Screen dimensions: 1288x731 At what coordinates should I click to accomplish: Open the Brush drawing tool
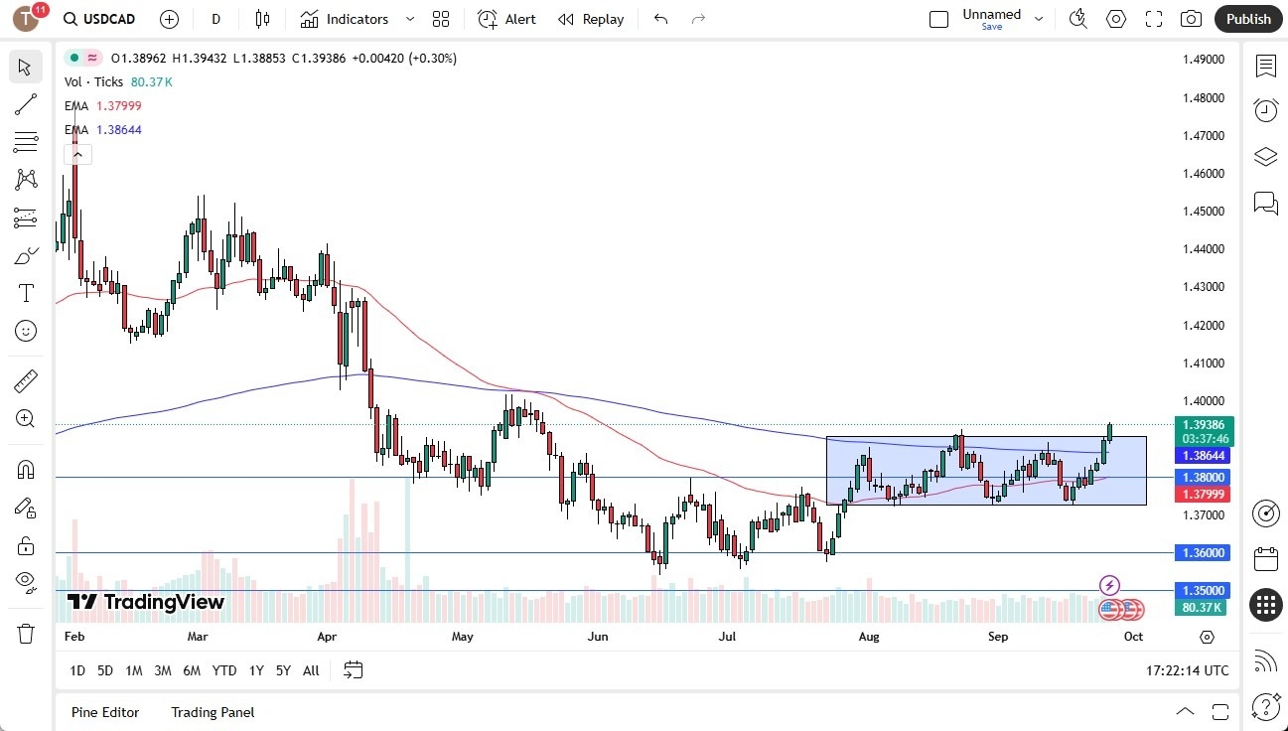click(x=25, y=254)
